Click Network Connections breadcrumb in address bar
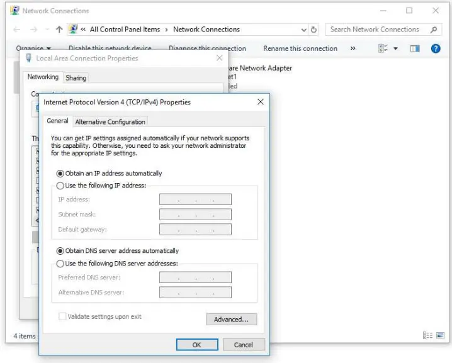The height and width of the screenshot is (363, 452). coord(206,30)
